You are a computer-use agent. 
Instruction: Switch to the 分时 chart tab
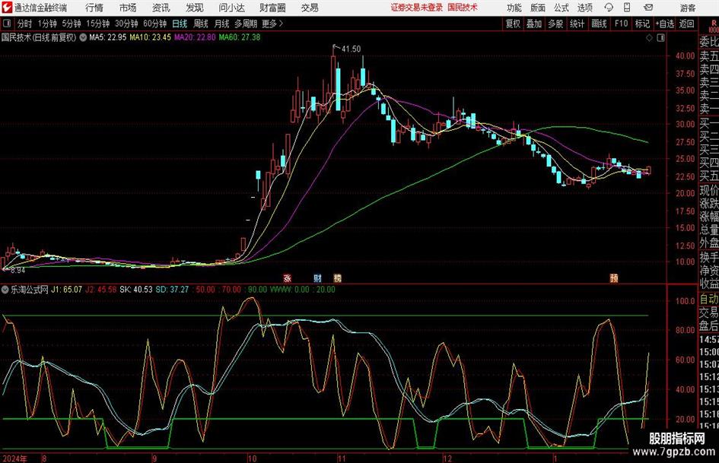[25, 24]
